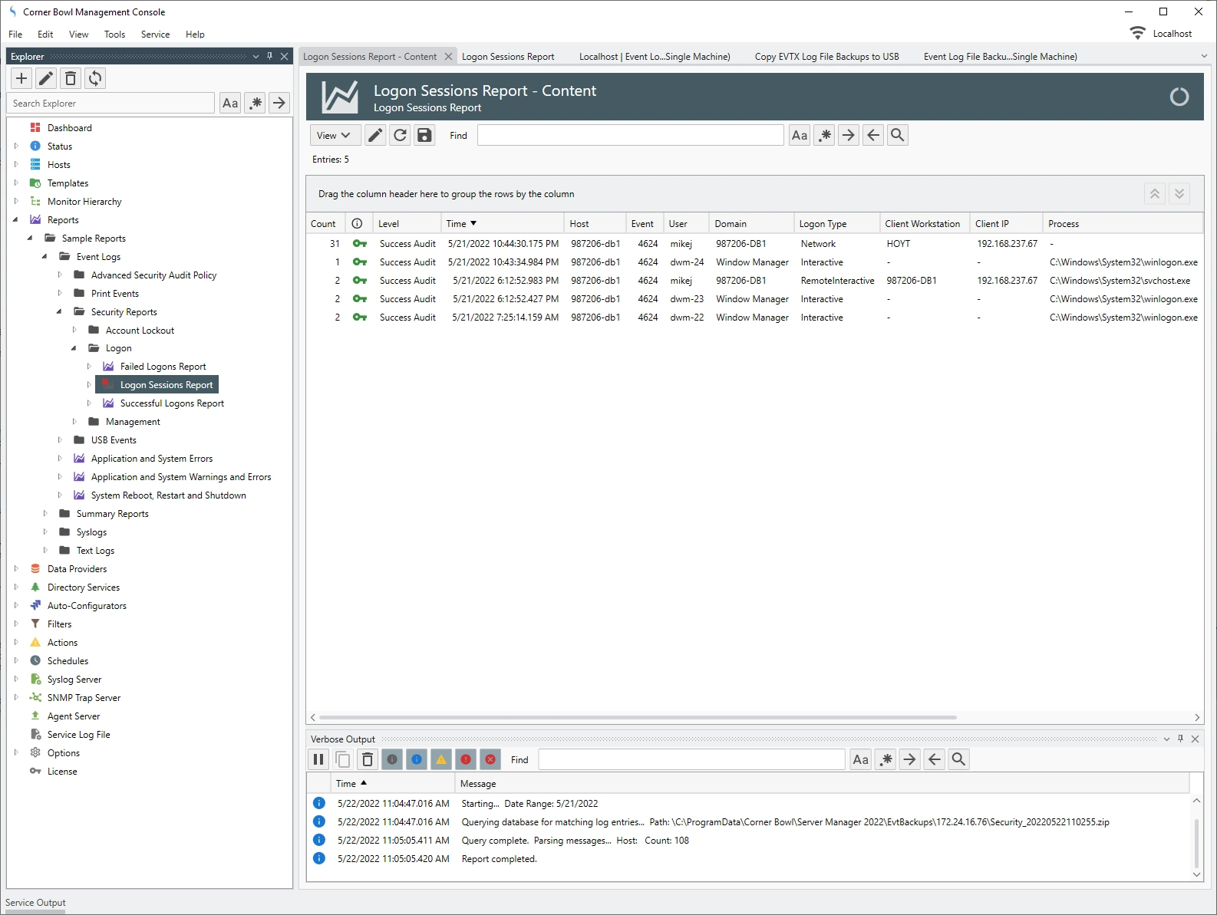
Task: Open the View dropdown
Action: coord(334,135)
